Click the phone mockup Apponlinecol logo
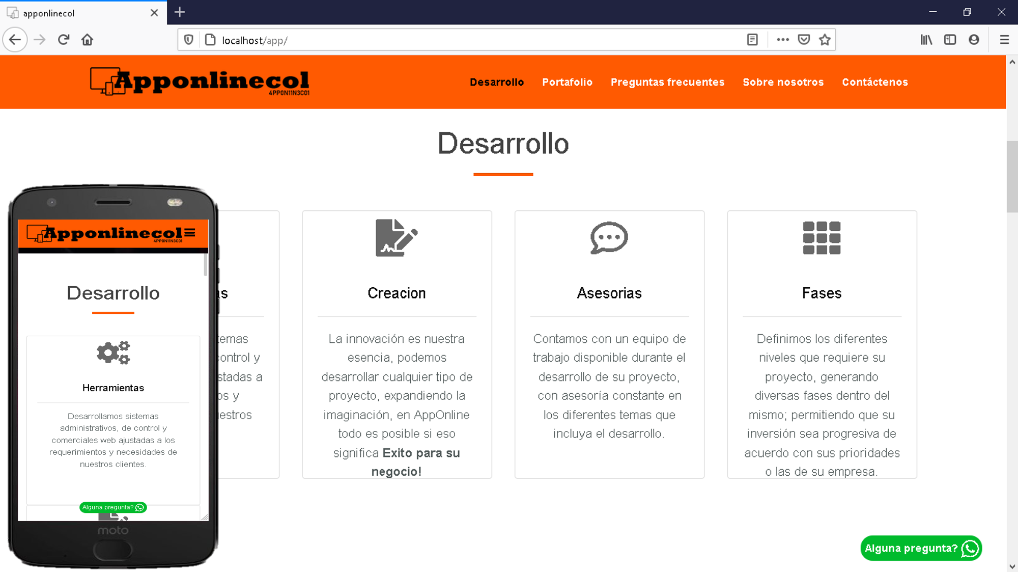This screenshot has height=572, width=1018. pyautogui.click(x=104, y=234)
